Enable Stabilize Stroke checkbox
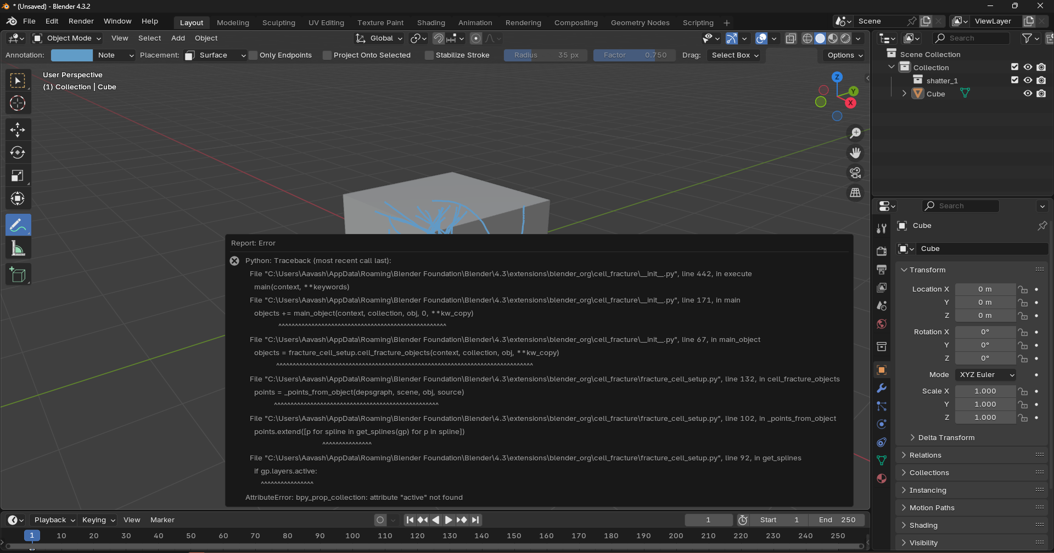Image resolution: width=1054 pixels, height=553 pixels. coord(429,55)
